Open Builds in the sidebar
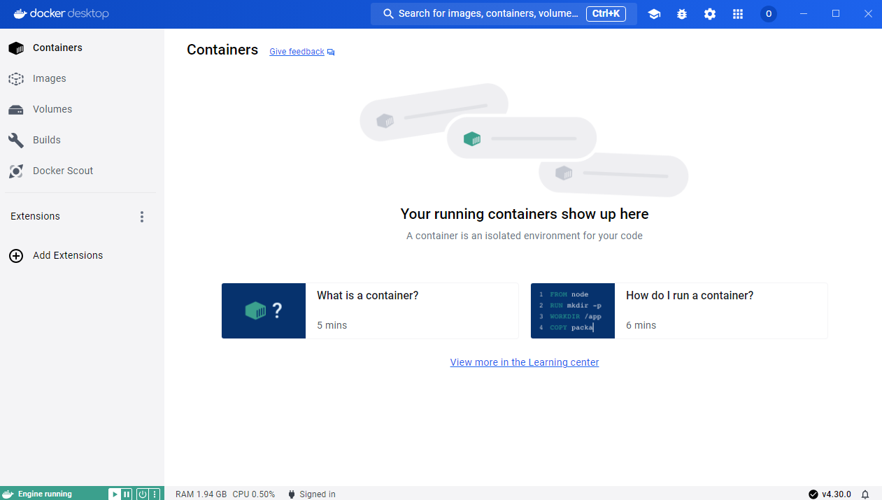The width and height of the screenshot is (882, 500). pyautogui.click(x=82, y=140)
